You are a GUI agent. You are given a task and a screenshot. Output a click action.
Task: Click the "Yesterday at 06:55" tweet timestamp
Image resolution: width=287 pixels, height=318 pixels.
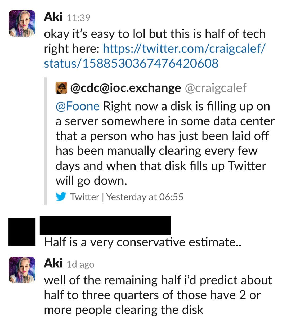click(x=145, y=197)
